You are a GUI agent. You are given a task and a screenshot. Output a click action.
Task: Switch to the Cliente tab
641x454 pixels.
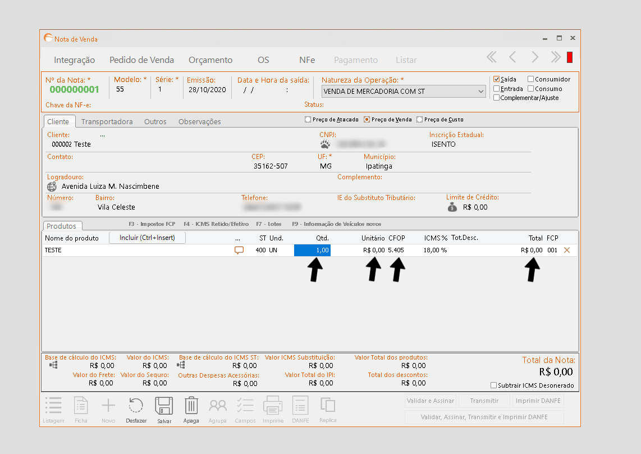(58, 121)
